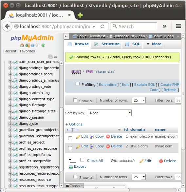Reload the browser page
Viewport: 186px width, 192px height.
click(102, 26)
